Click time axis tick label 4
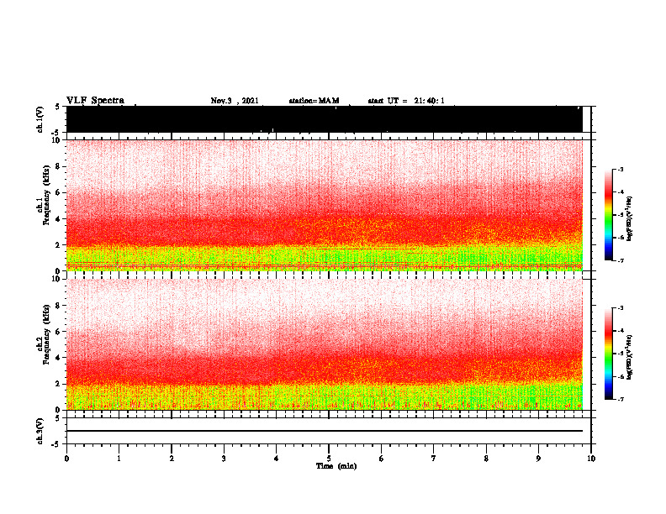The height and width of the screenshot is (514, 666). coord(276,459)
